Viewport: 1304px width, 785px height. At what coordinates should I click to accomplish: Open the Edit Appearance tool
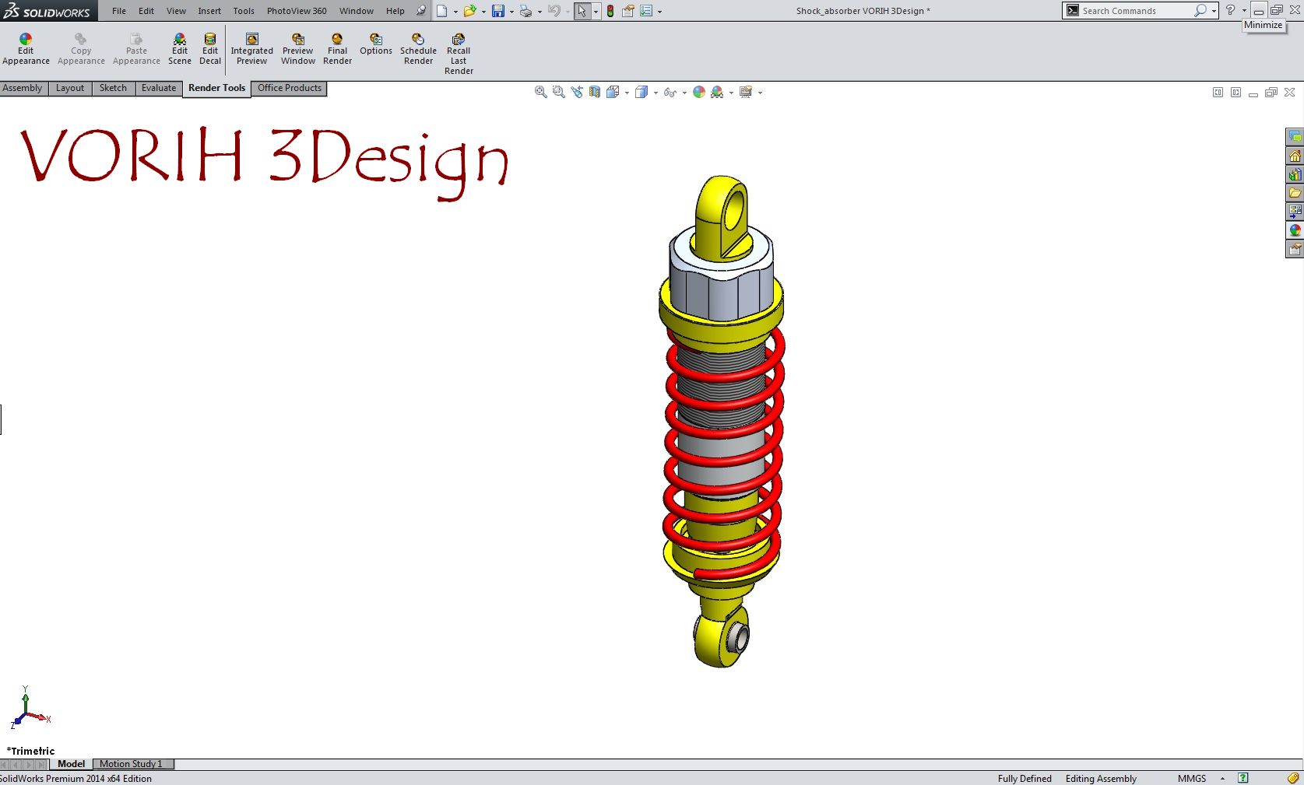coord(26,49)
